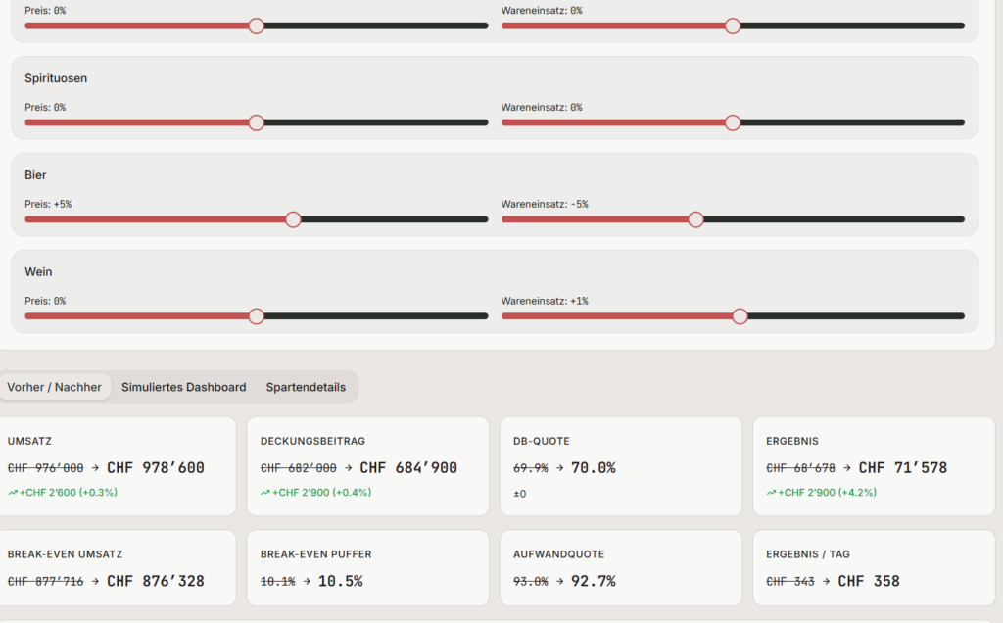Image resolution: width=1003 pixels, height=623 pixels.
Task: Select the Umsatz comparison card
Action: coord(118,466)
